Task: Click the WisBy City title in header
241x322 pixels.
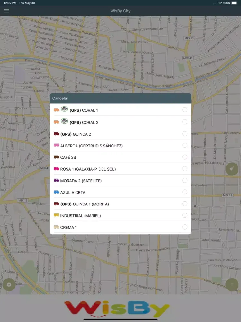Action: (120, 11)
